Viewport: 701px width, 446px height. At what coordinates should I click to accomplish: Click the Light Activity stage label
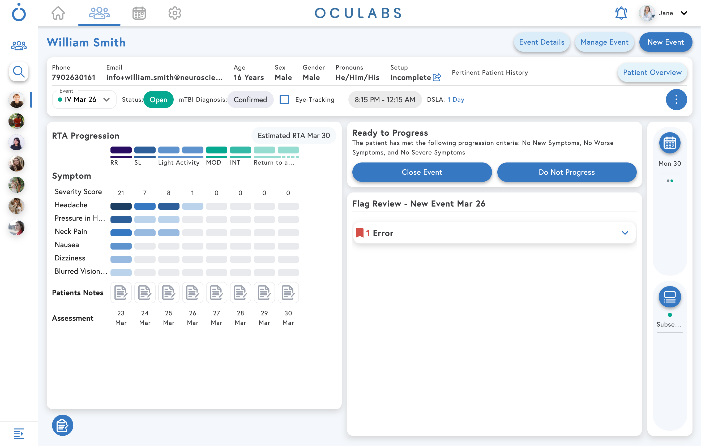[x=179, y=163]
